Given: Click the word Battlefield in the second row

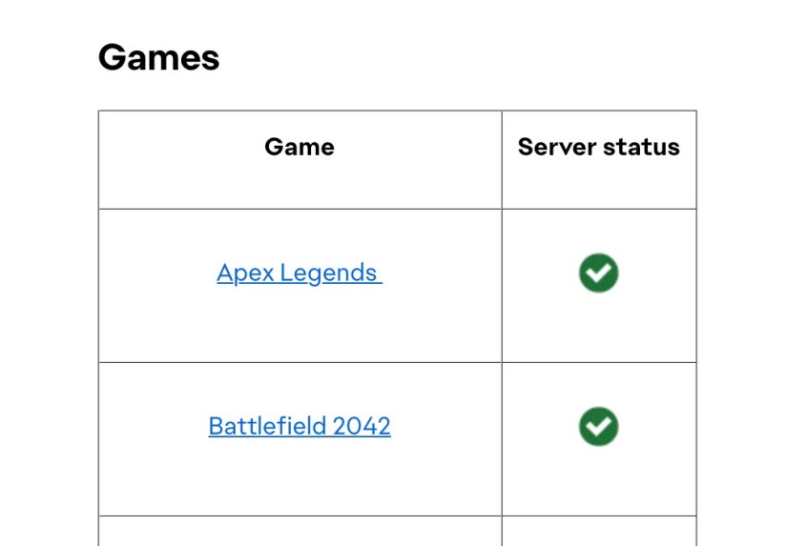Looking at the screenshot, I should coord(267,426).
